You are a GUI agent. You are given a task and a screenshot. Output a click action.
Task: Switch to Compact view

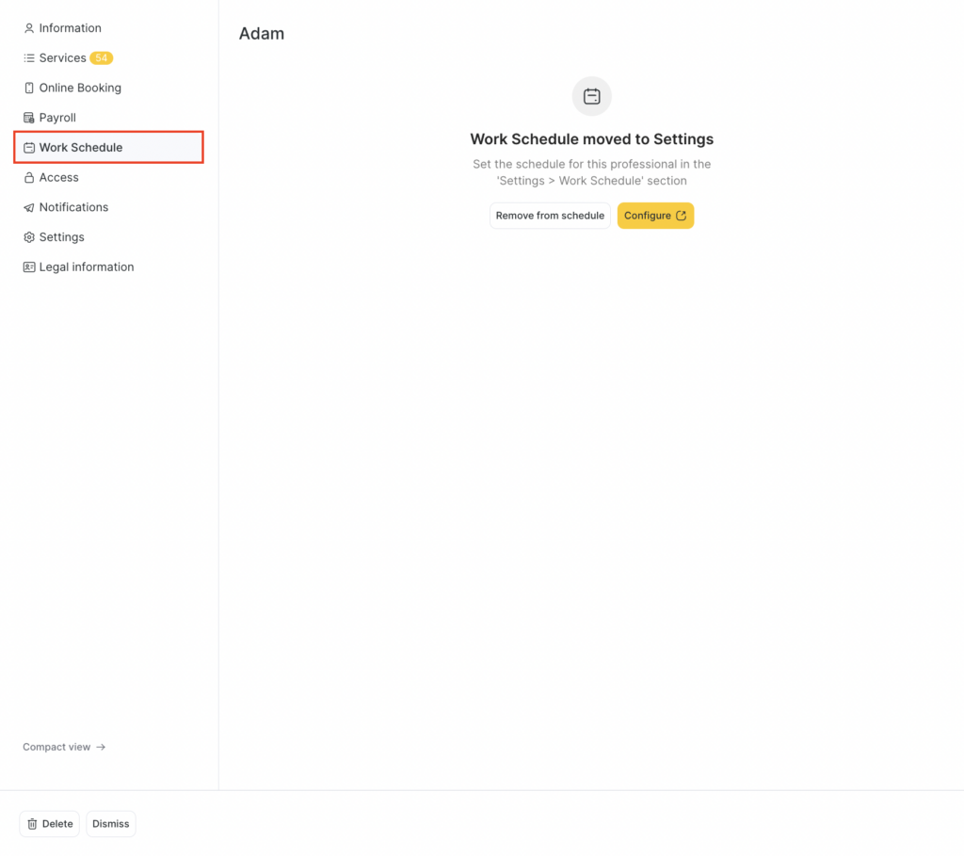tap(64, 747)
